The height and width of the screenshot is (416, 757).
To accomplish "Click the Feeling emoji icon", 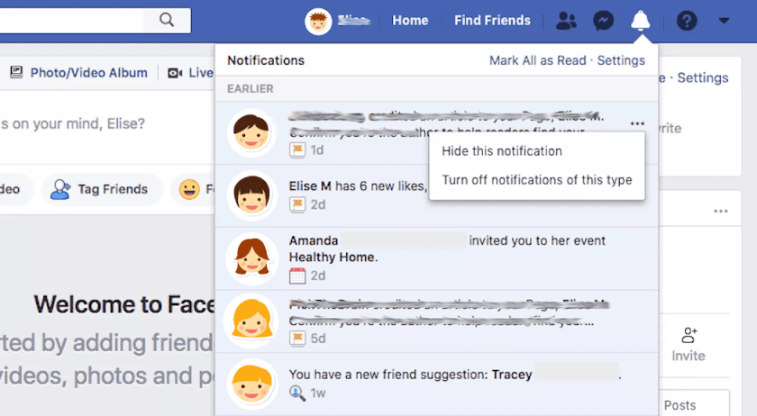I will click(x=189, y=189).
